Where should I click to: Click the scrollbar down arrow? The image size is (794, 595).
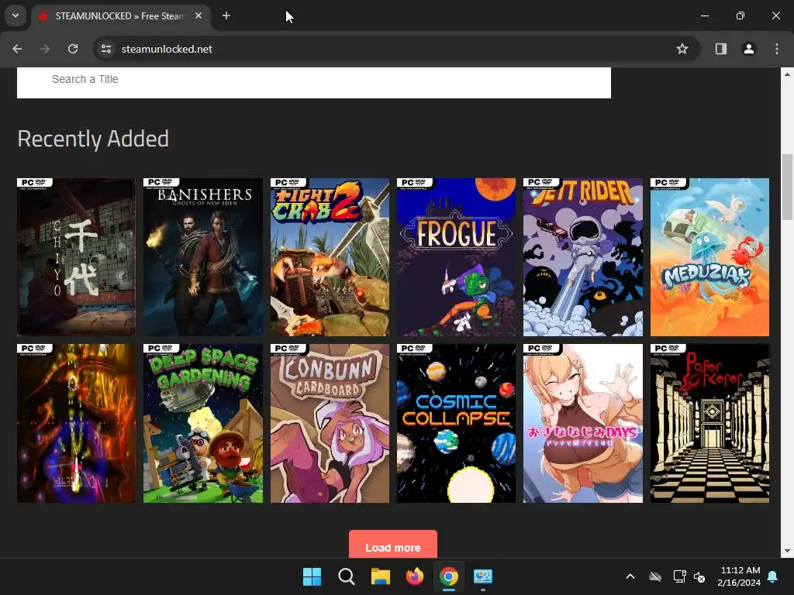click(787, 551)
